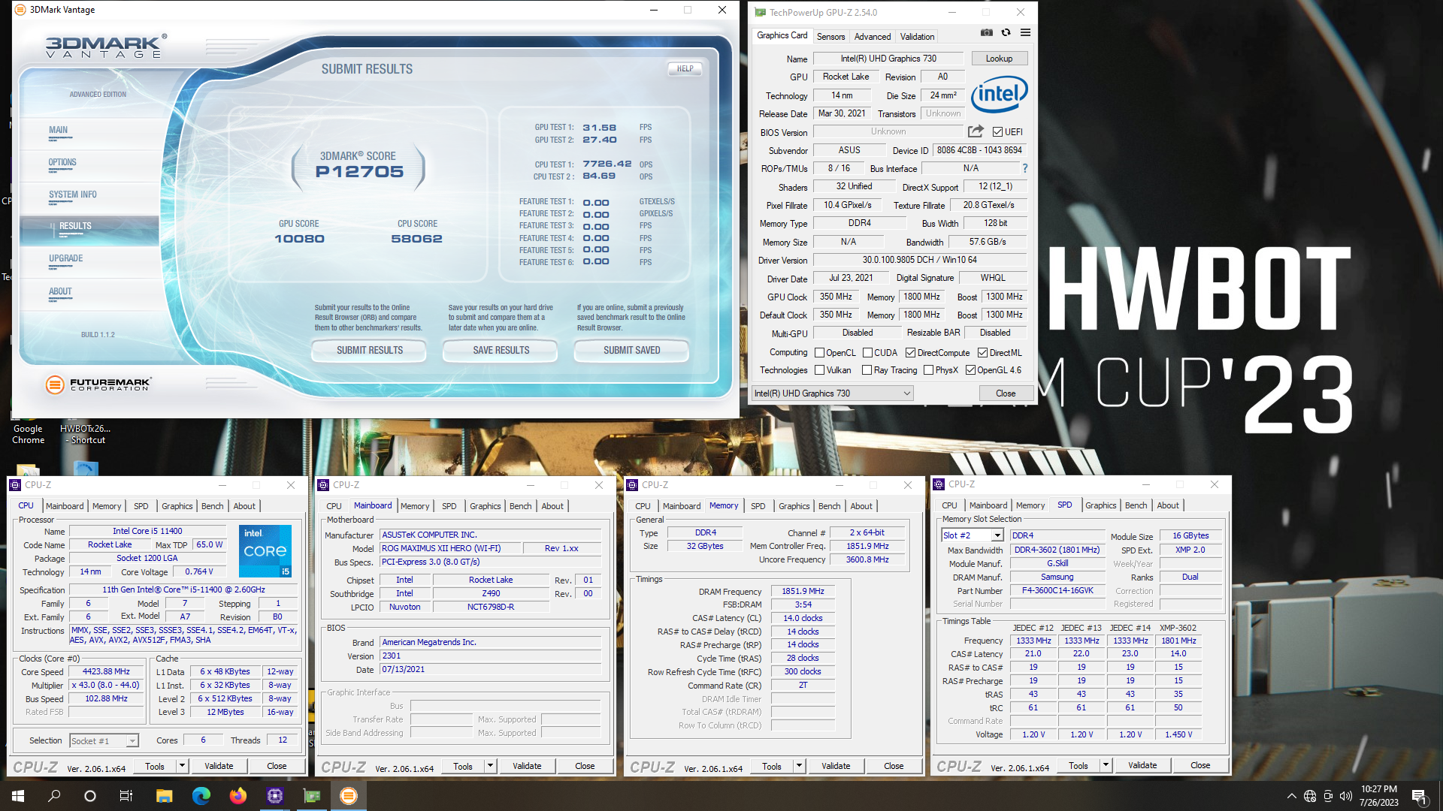Image resolution: width=1443 pixels, height=811 pixels.
Task: Click the Core Speed value 4423.88 MHz
Action: coord(106,672)
